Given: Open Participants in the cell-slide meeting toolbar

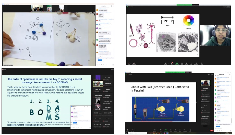Looking at the screenshot, I should click(x=166, y=63).
